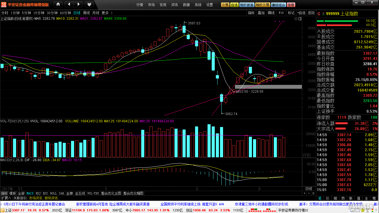
Task: Select the 笔 tab in quote panel
Action: coord(320,199)
